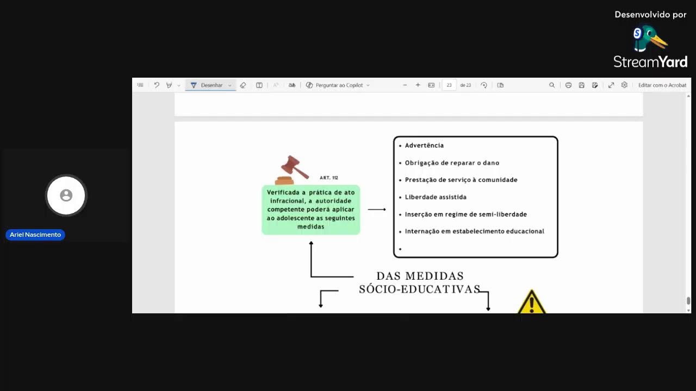Click the fit to width icon

point(432,85)
